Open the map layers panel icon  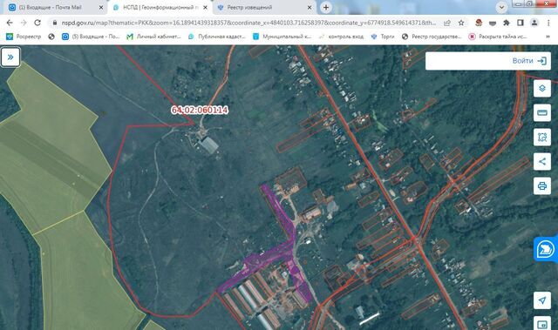point(542,88)
